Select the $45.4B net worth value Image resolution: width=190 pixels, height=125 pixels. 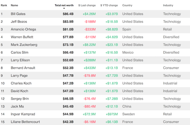point(68,107)
